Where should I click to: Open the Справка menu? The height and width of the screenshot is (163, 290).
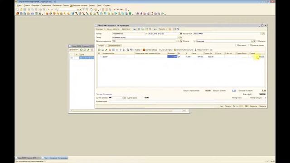[107, 5]
